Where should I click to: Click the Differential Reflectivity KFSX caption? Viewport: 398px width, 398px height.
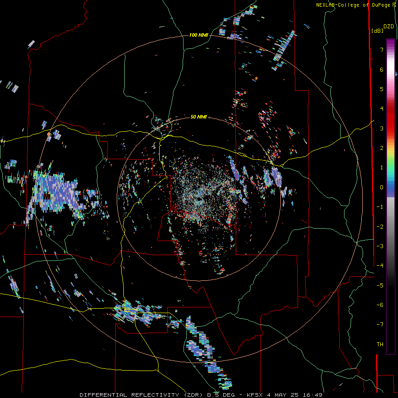201,395
